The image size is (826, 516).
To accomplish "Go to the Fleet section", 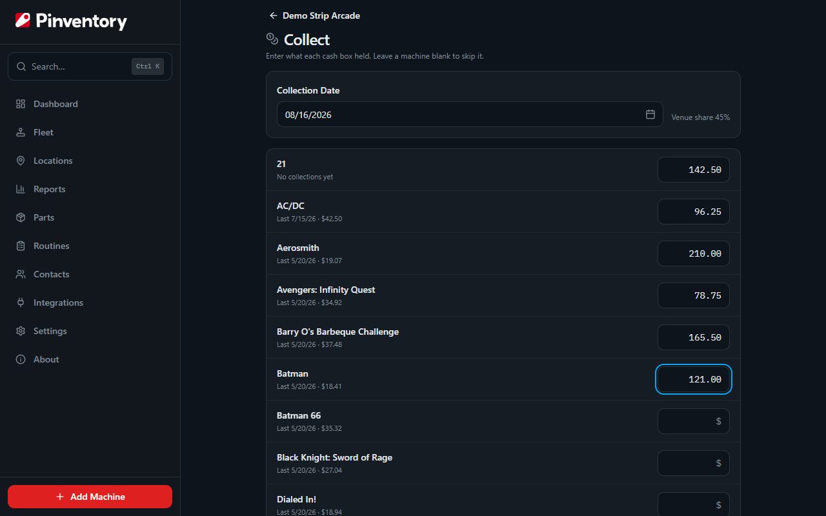I will 90,132.
